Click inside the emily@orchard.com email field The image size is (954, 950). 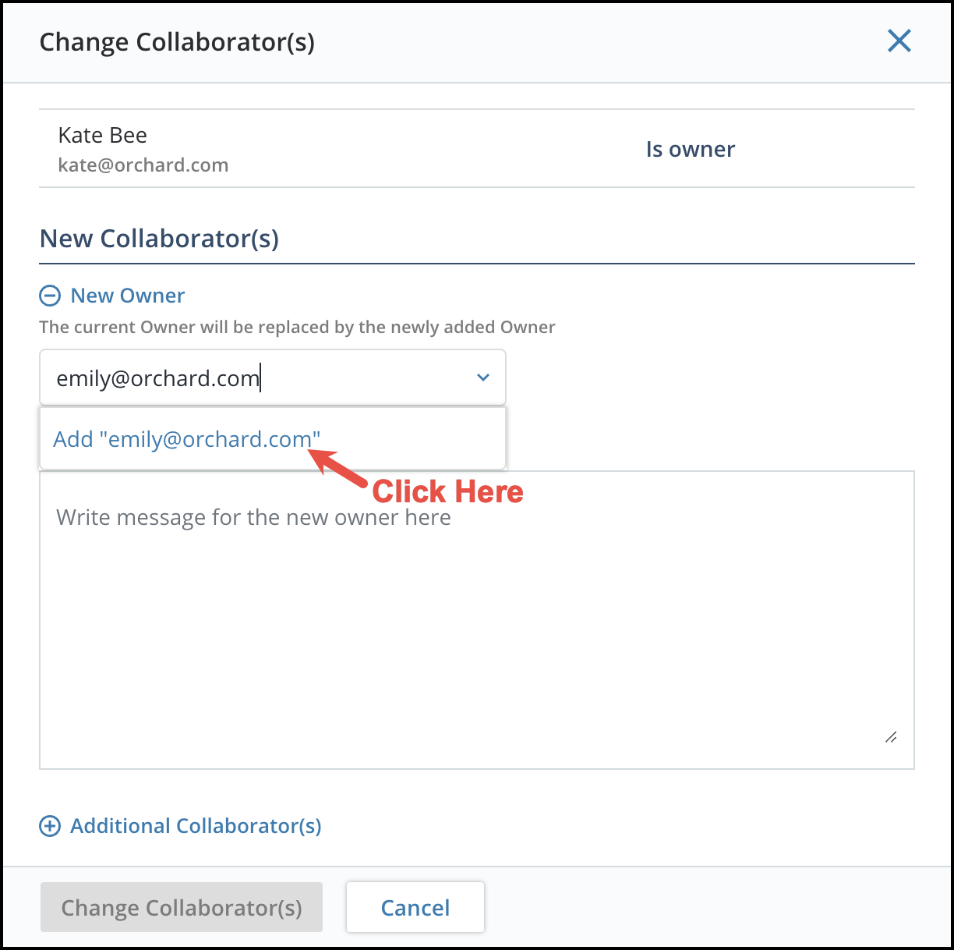click(x=234, y=377)
